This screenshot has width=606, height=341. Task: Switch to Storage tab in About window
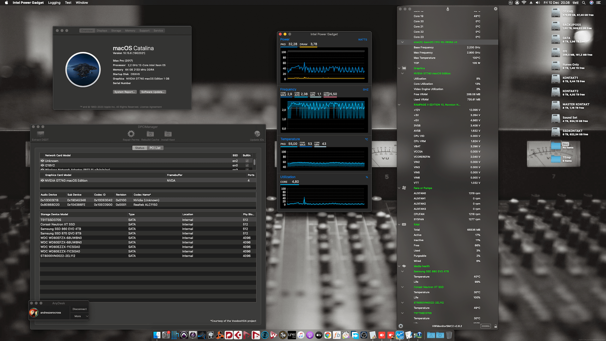tap(116, 31)
